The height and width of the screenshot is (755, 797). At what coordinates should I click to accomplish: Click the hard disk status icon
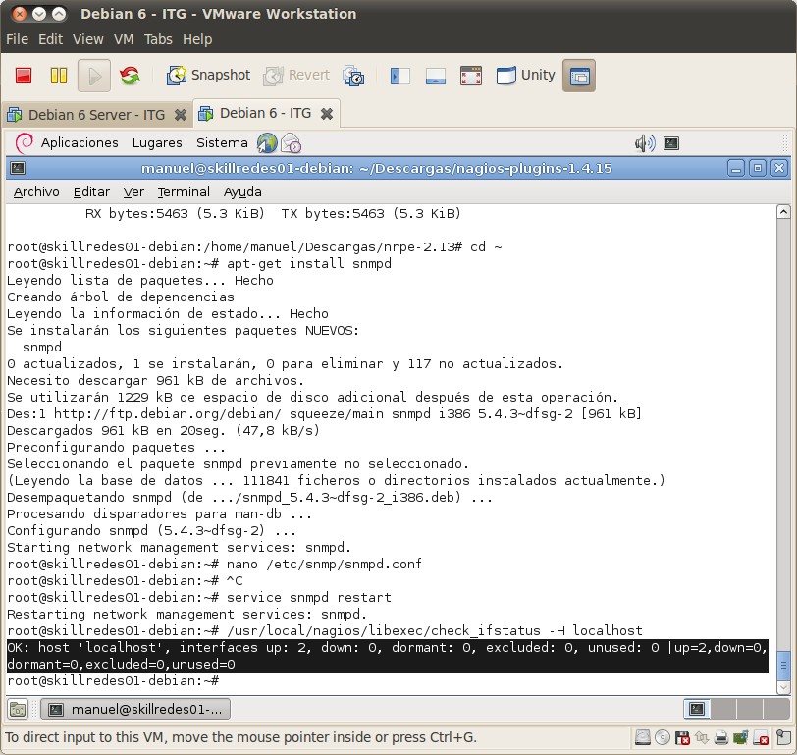tap(643, 737)
